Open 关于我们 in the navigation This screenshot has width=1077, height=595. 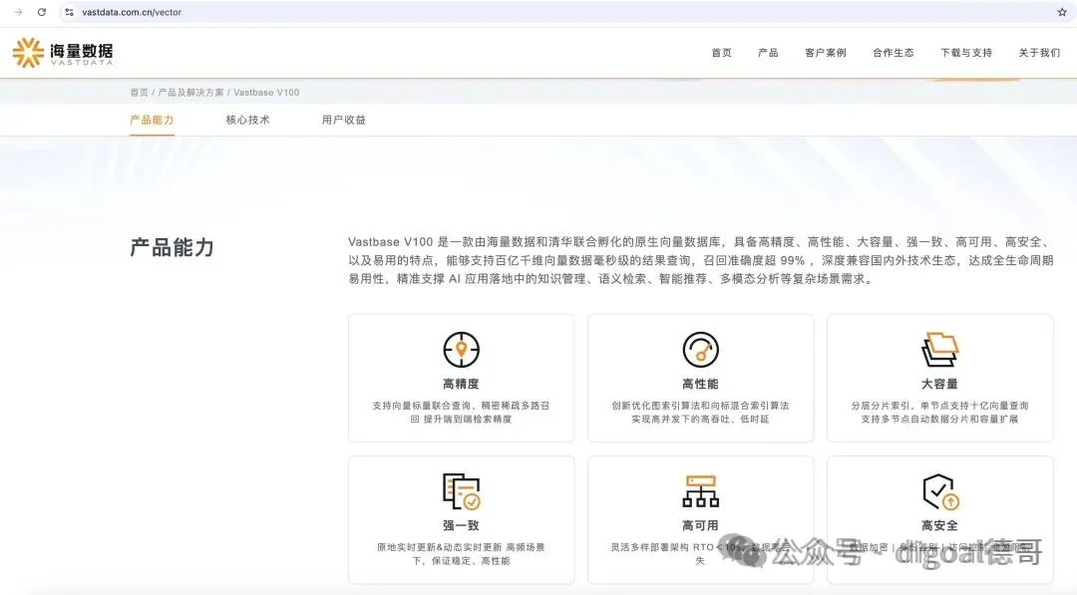point(1039,53)
